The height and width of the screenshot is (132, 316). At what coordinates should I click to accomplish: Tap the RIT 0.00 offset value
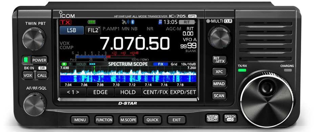pyautogui.click(x=188, y=34)
